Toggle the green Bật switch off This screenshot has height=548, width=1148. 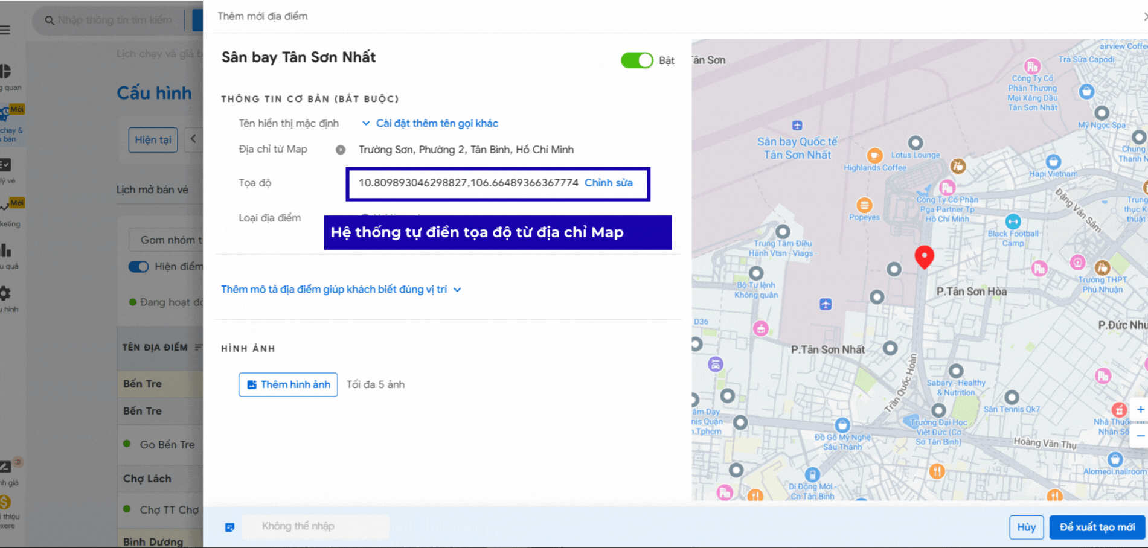click(x=637, y=60)
